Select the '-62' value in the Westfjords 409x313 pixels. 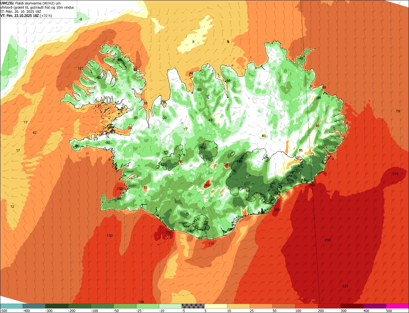pyautogui.click(x=98, y=77)
